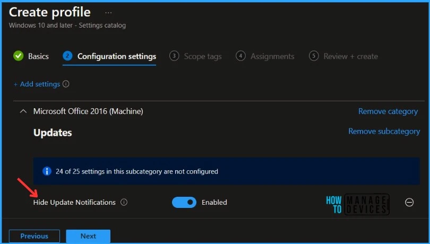Click 'Windows 10 and later - Settings catalog' subtitle

coord(67,25)
